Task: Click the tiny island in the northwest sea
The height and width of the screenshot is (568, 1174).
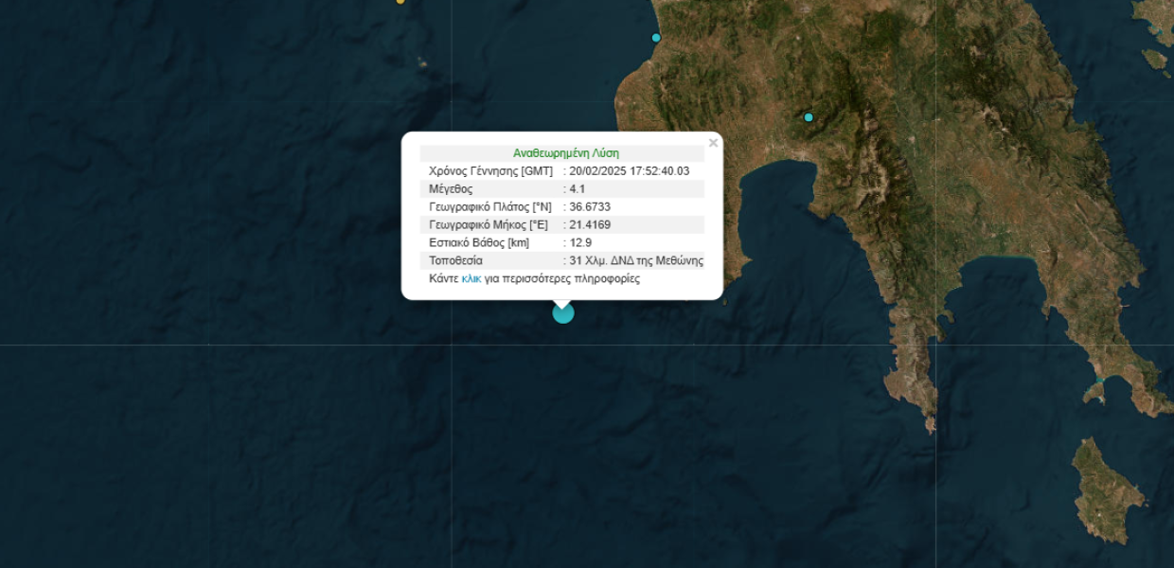Action: coord(422,63)
